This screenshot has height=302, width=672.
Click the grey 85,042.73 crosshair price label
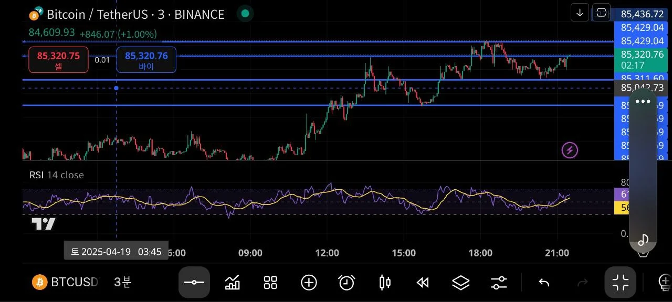coord(642,88)
